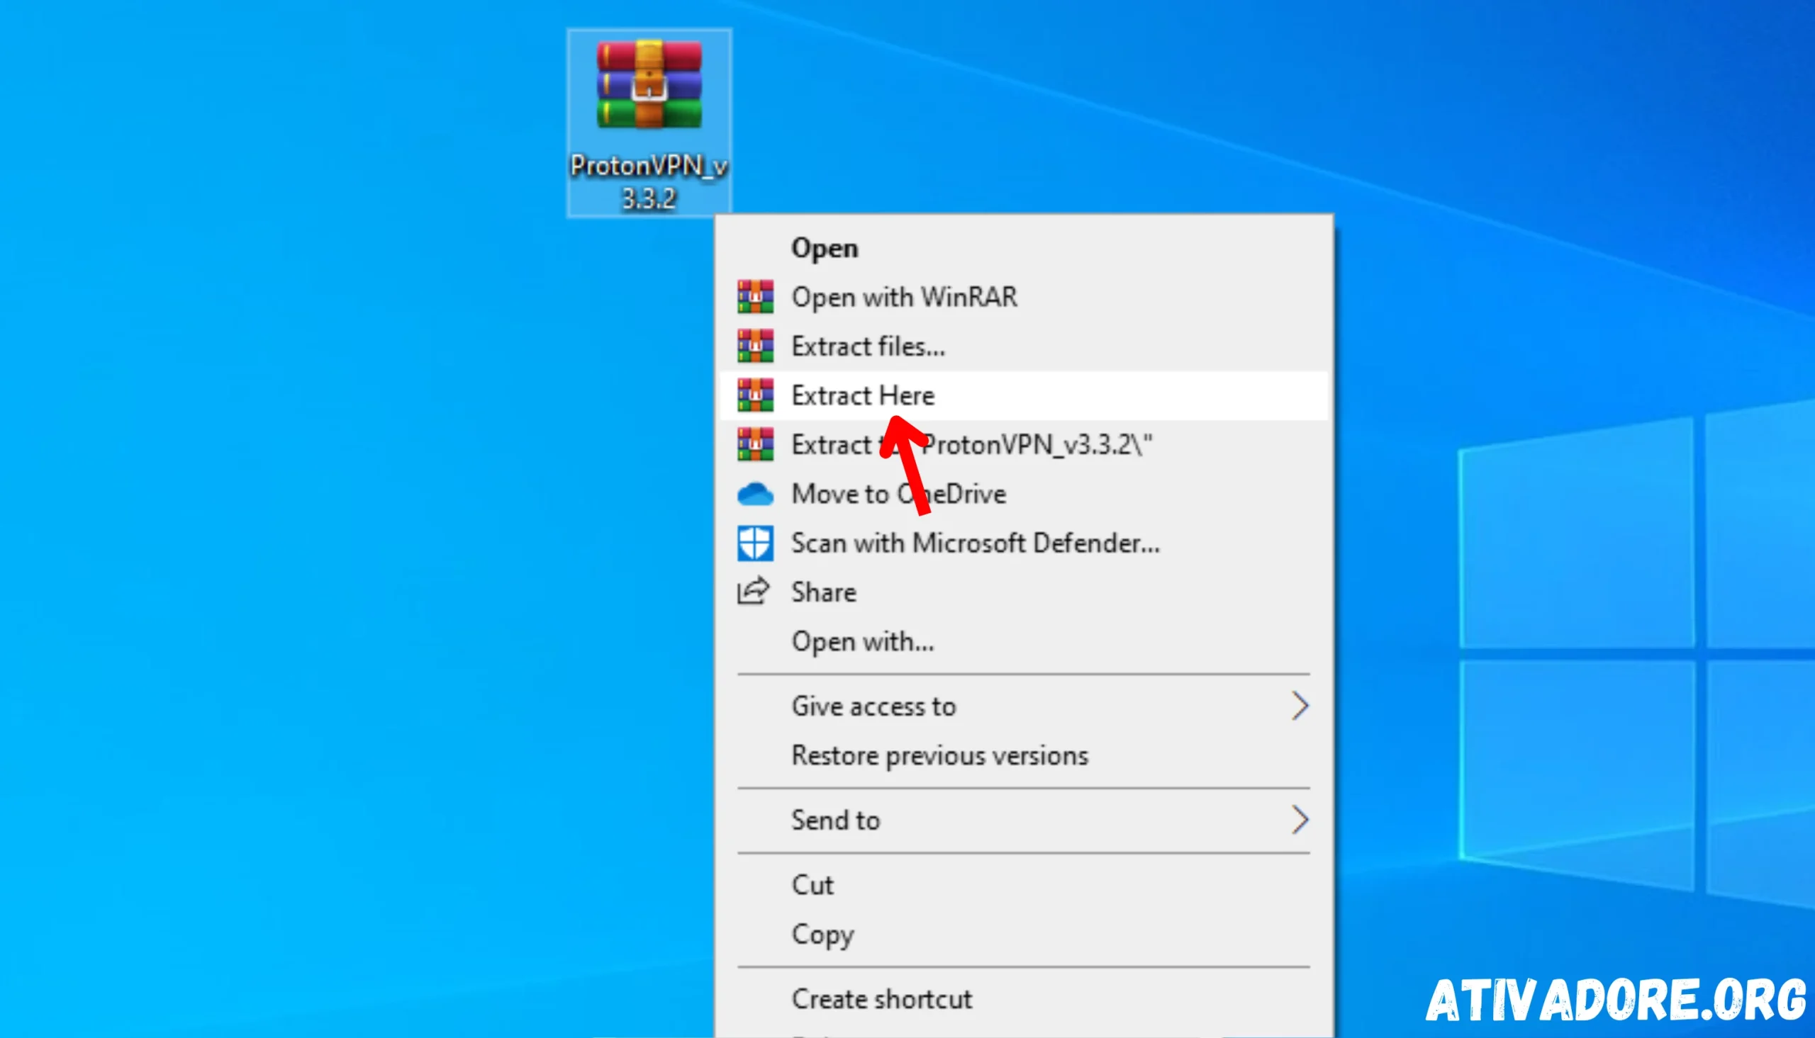Choose Open at the top of the context menu
1815x1038 pixels.
pyautogui.click(x=1023, y=248)
